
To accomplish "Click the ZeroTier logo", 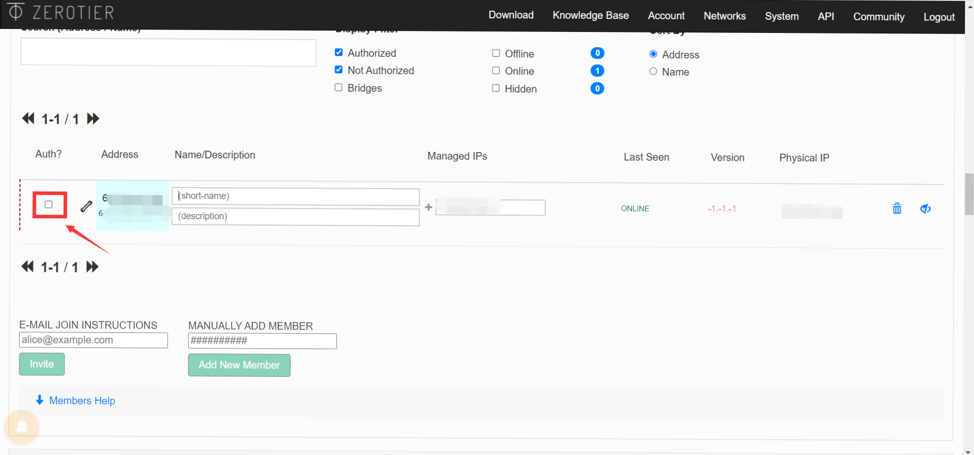I will tap(61, 12).
